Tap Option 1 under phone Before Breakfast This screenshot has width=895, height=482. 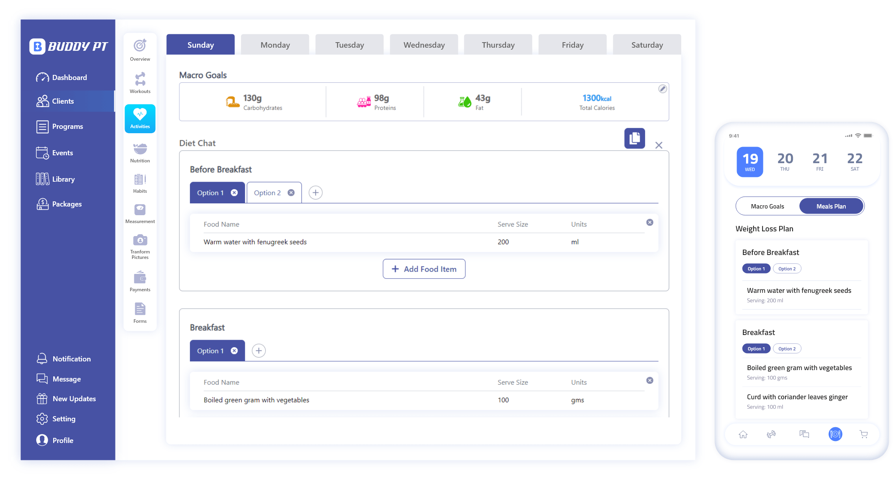[x=756, y=269]
